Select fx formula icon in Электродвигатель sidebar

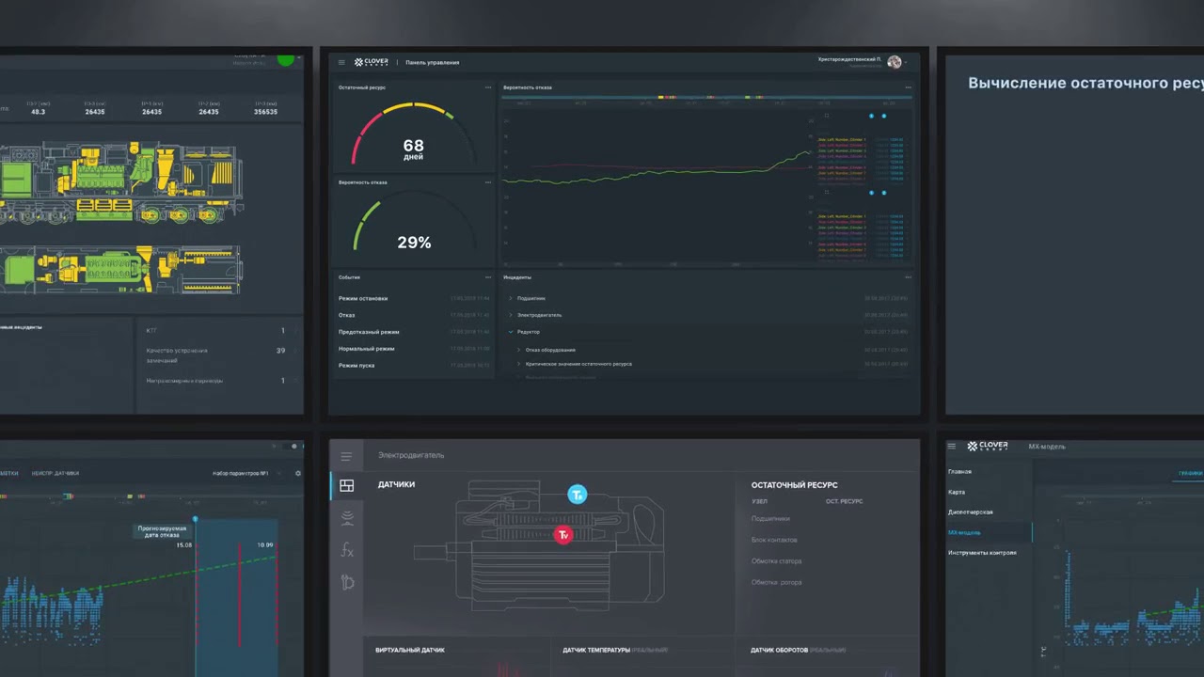pos(347,550)
